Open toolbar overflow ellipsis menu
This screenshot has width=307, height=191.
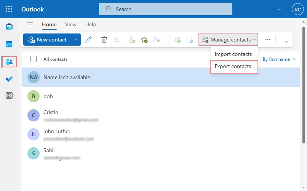click(268, 40)
